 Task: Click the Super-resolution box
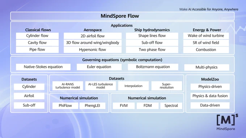(167, 86)
